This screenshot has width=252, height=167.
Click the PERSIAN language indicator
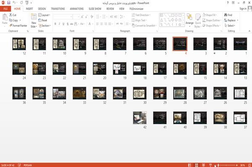point(28,165)
